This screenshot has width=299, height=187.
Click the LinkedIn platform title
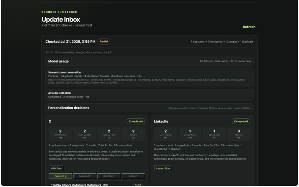point(161,121)
